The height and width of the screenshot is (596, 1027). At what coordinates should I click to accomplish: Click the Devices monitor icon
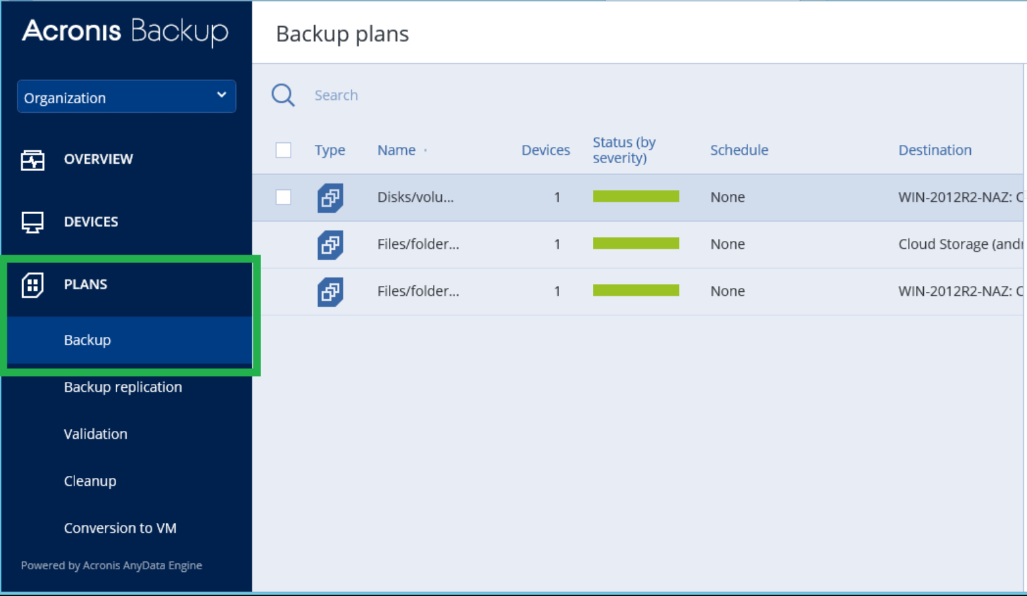(32, 222)
